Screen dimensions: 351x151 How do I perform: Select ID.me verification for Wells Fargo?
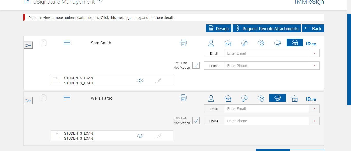[311, 99]
